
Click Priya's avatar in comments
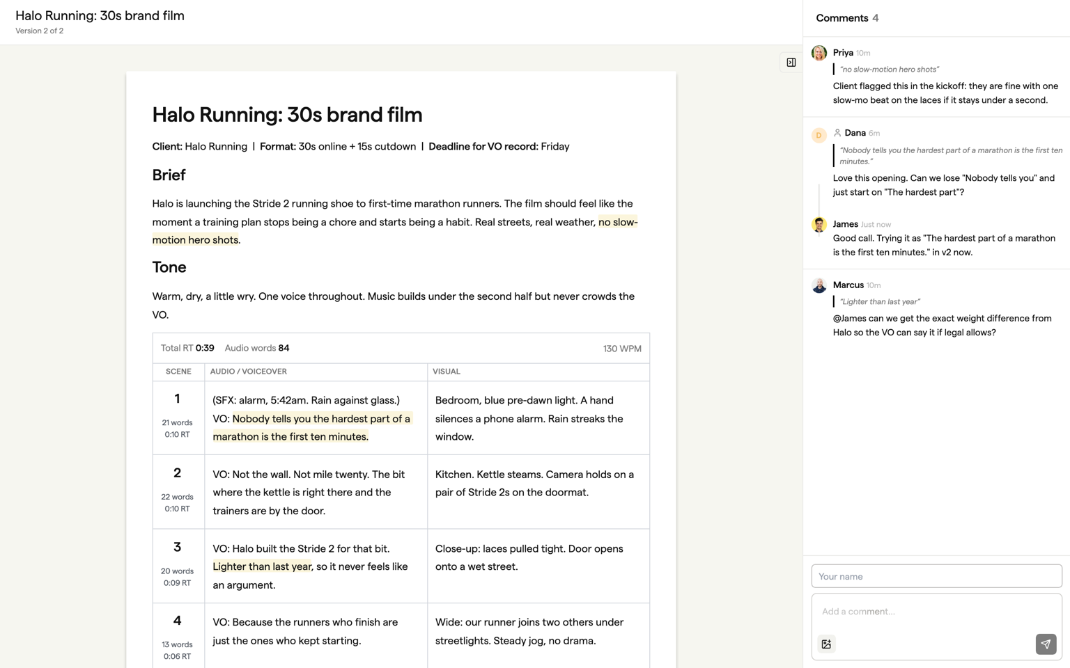tap(819, 53)
